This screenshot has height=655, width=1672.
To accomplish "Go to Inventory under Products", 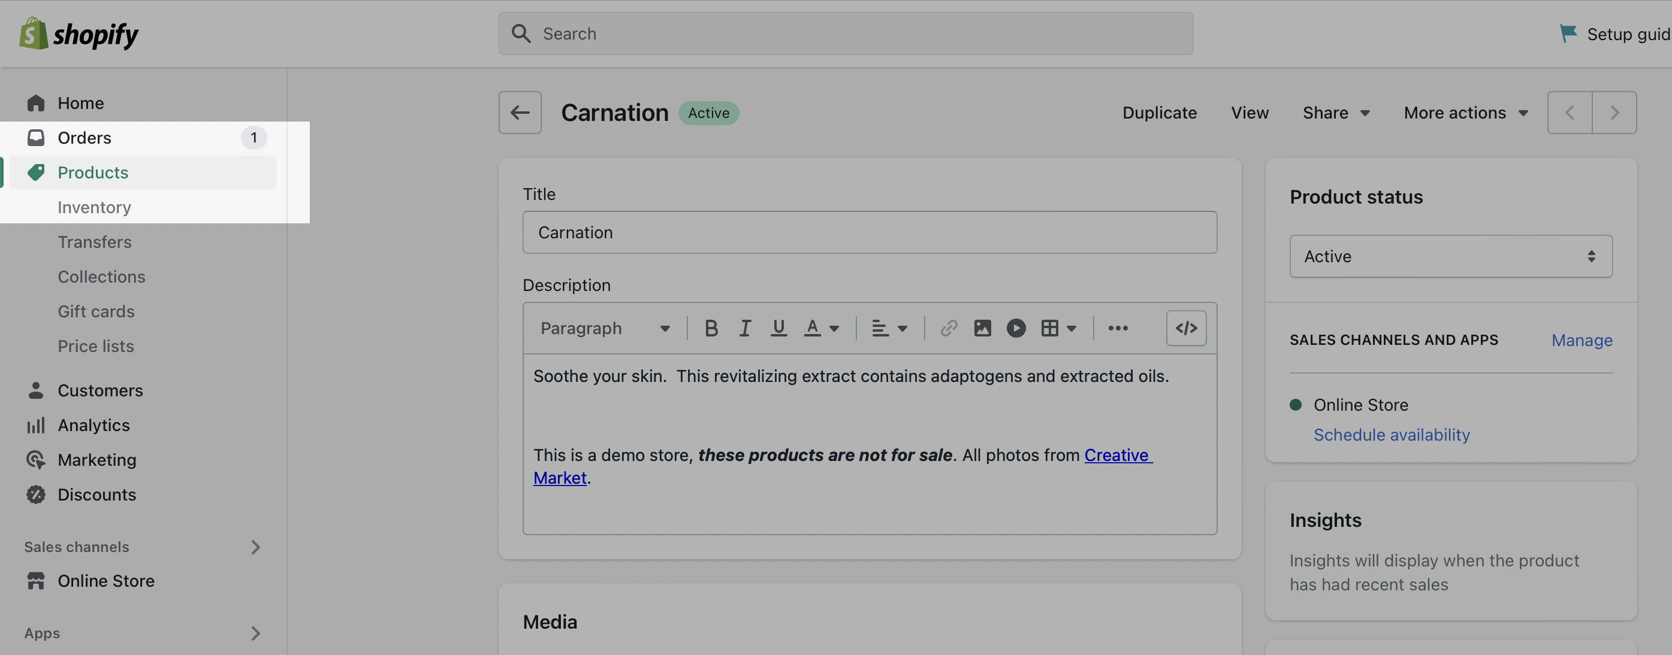I will 94,208.
